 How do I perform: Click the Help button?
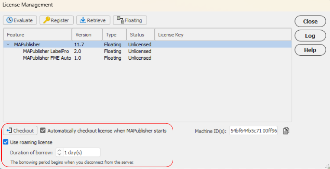pos(310,50)
